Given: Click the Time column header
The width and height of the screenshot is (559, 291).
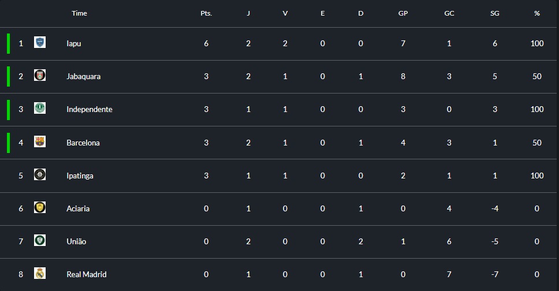Looking at the screenshot, I should 79,13.
